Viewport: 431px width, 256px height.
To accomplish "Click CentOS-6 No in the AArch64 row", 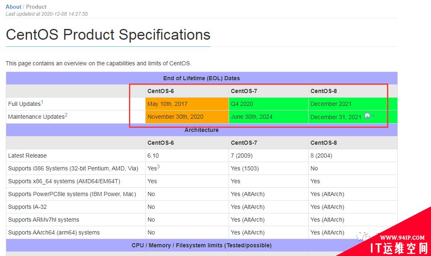I will coord(151,233).
